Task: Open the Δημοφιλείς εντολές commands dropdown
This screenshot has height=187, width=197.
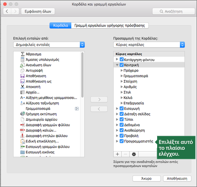Action: (49, 44)
